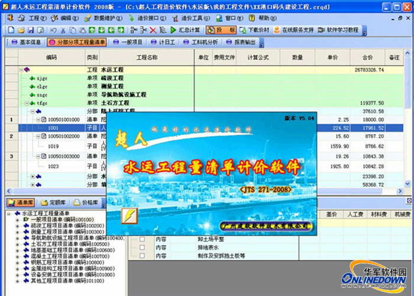414x296 pixels.
Task: Click the first insert-branch icon after the green arrows
Action: pos(134,30)
